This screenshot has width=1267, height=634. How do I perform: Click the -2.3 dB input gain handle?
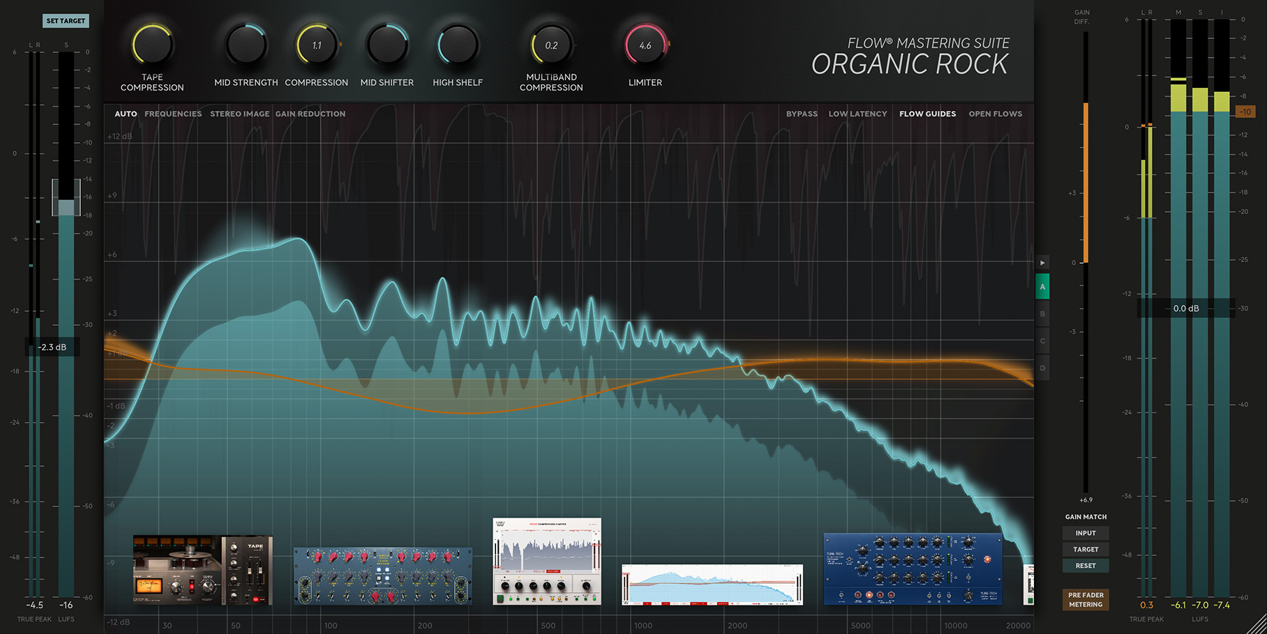point(52,347)
